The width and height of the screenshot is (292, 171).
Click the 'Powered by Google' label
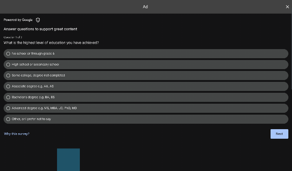18,20
